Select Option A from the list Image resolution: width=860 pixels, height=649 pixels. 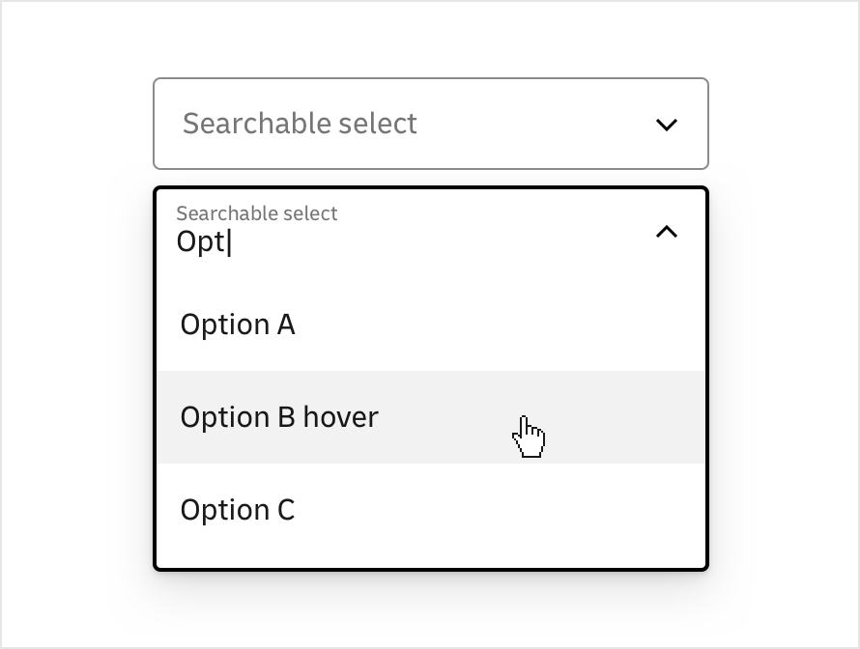238,324
